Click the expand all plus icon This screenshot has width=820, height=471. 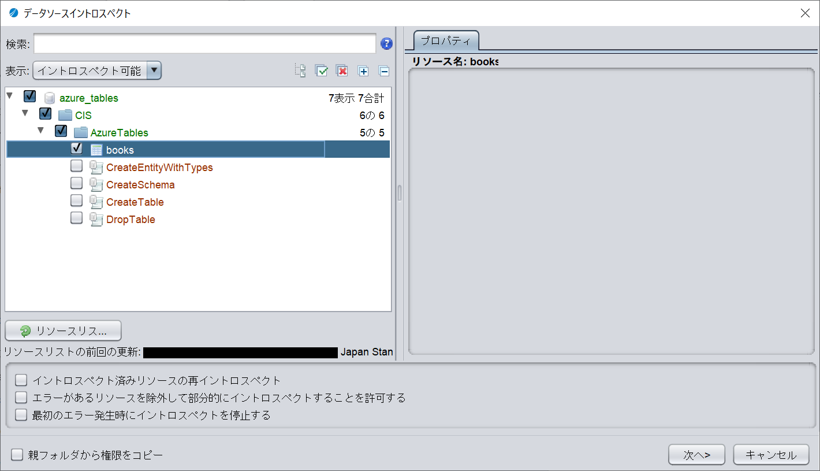(x=363, y=71)
